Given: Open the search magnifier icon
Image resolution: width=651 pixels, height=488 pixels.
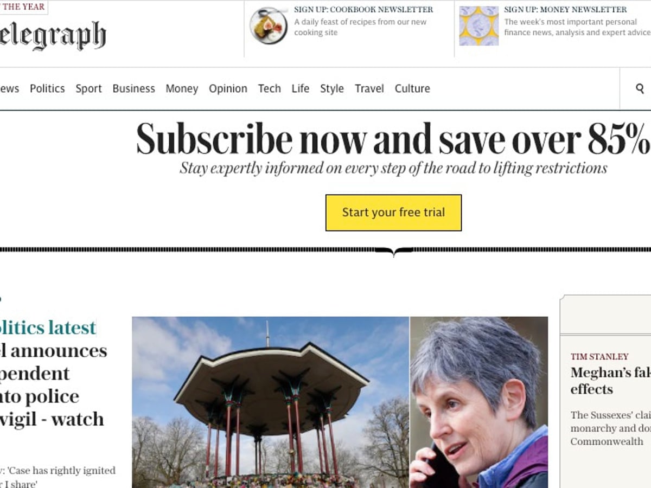Looking at the screenshot, I should click(640, 88).
